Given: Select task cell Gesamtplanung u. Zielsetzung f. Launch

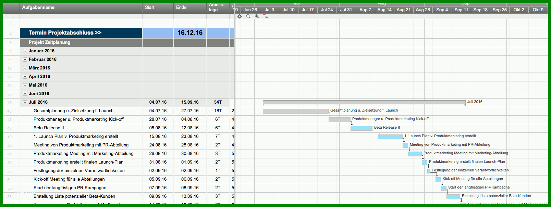Looking at the screenshot, I should [81, 111].
